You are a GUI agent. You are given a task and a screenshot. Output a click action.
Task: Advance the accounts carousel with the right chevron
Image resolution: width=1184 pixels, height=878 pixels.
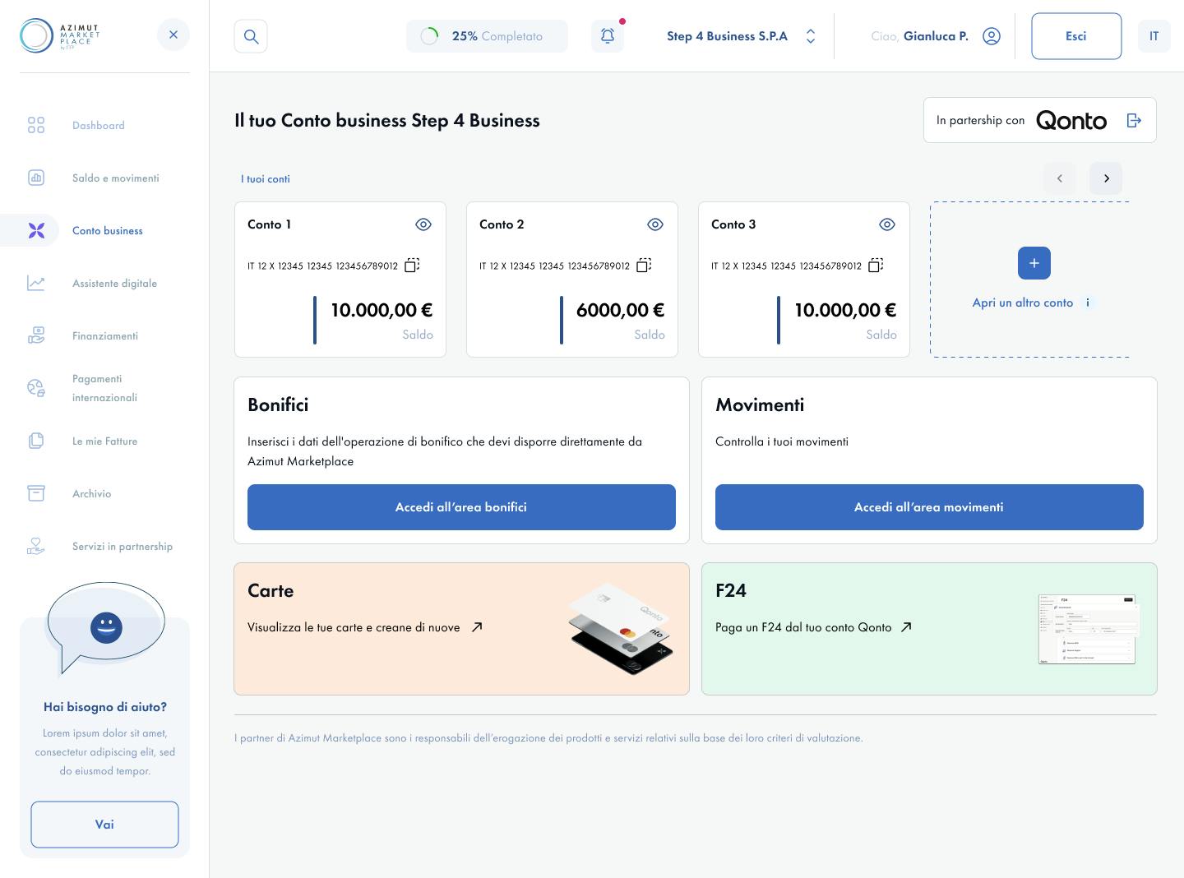pyautogui.click(x=1106, y=178)
